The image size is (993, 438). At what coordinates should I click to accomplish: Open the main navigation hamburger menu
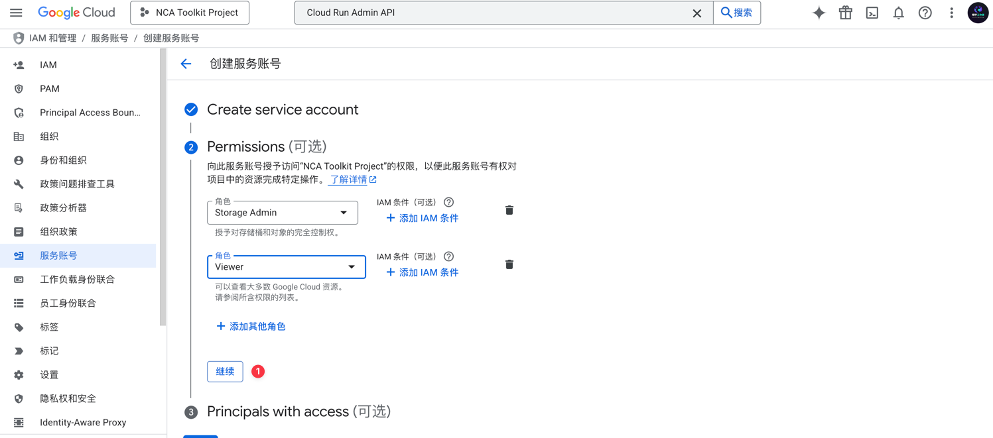[16, 13]
